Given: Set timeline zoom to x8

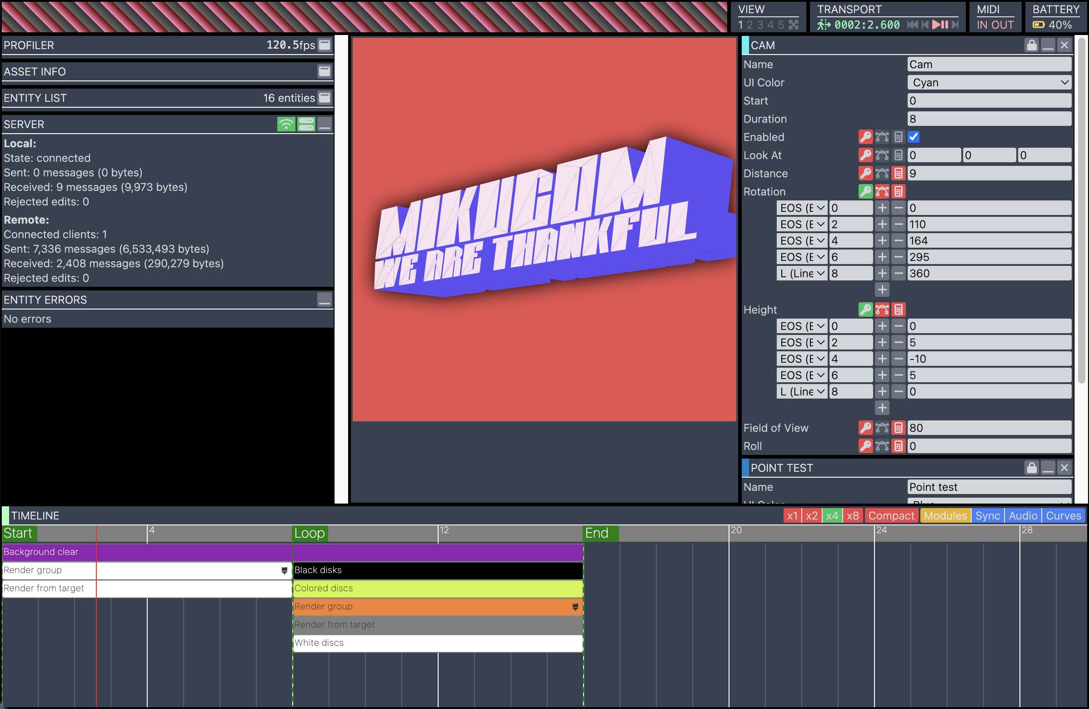Looking at the screenshot, I should pos(853,516).
